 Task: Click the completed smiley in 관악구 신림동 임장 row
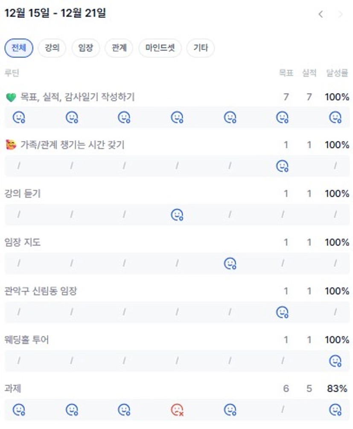click(x=282, y=312)
